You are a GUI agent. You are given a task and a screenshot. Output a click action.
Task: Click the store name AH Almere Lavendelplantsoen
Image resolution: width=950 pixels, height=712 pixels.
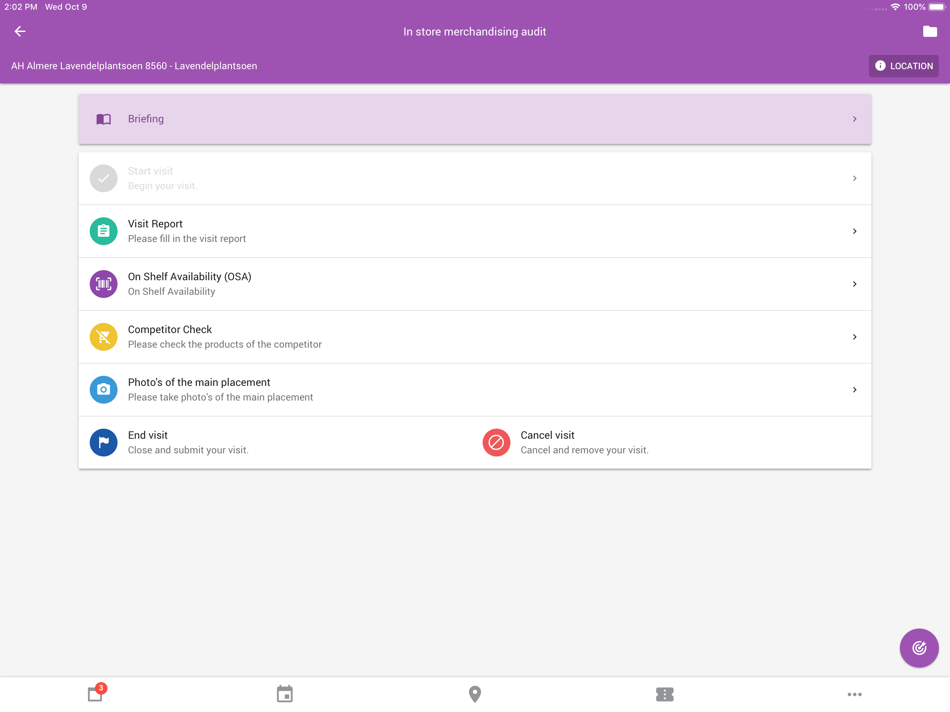(x=134, y=66)
